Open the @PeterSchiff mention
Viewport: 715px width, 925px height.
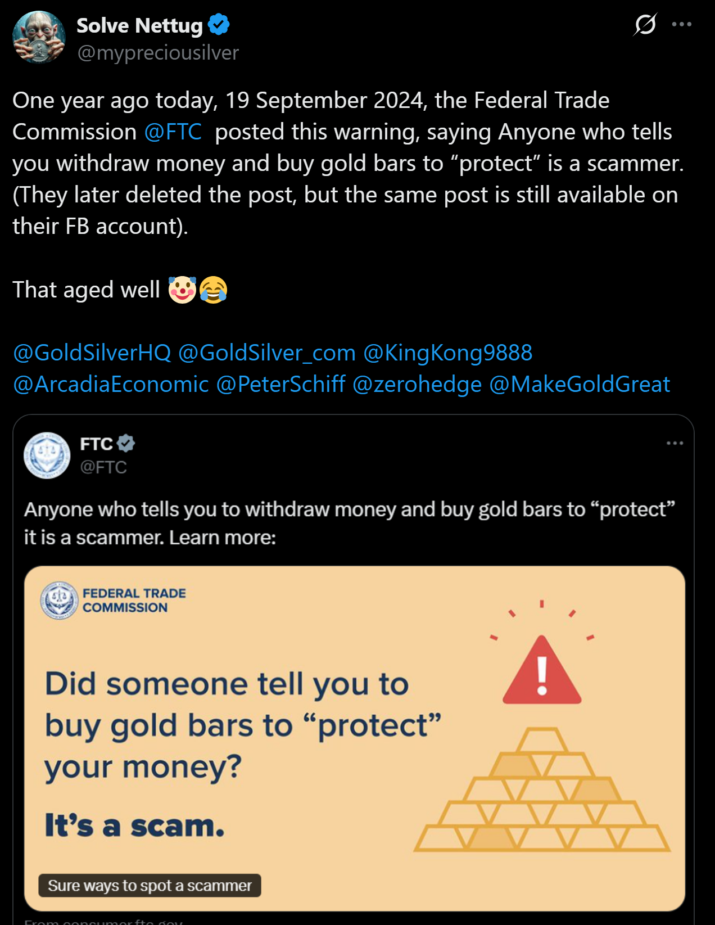[x=280, y=385]
